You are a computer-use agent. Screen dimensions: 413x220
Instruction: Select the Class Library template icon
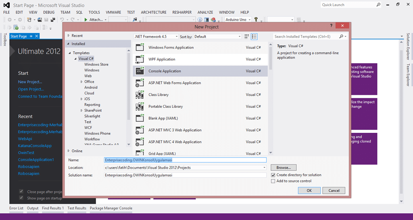pyautogui.click(x=140, y=94)
